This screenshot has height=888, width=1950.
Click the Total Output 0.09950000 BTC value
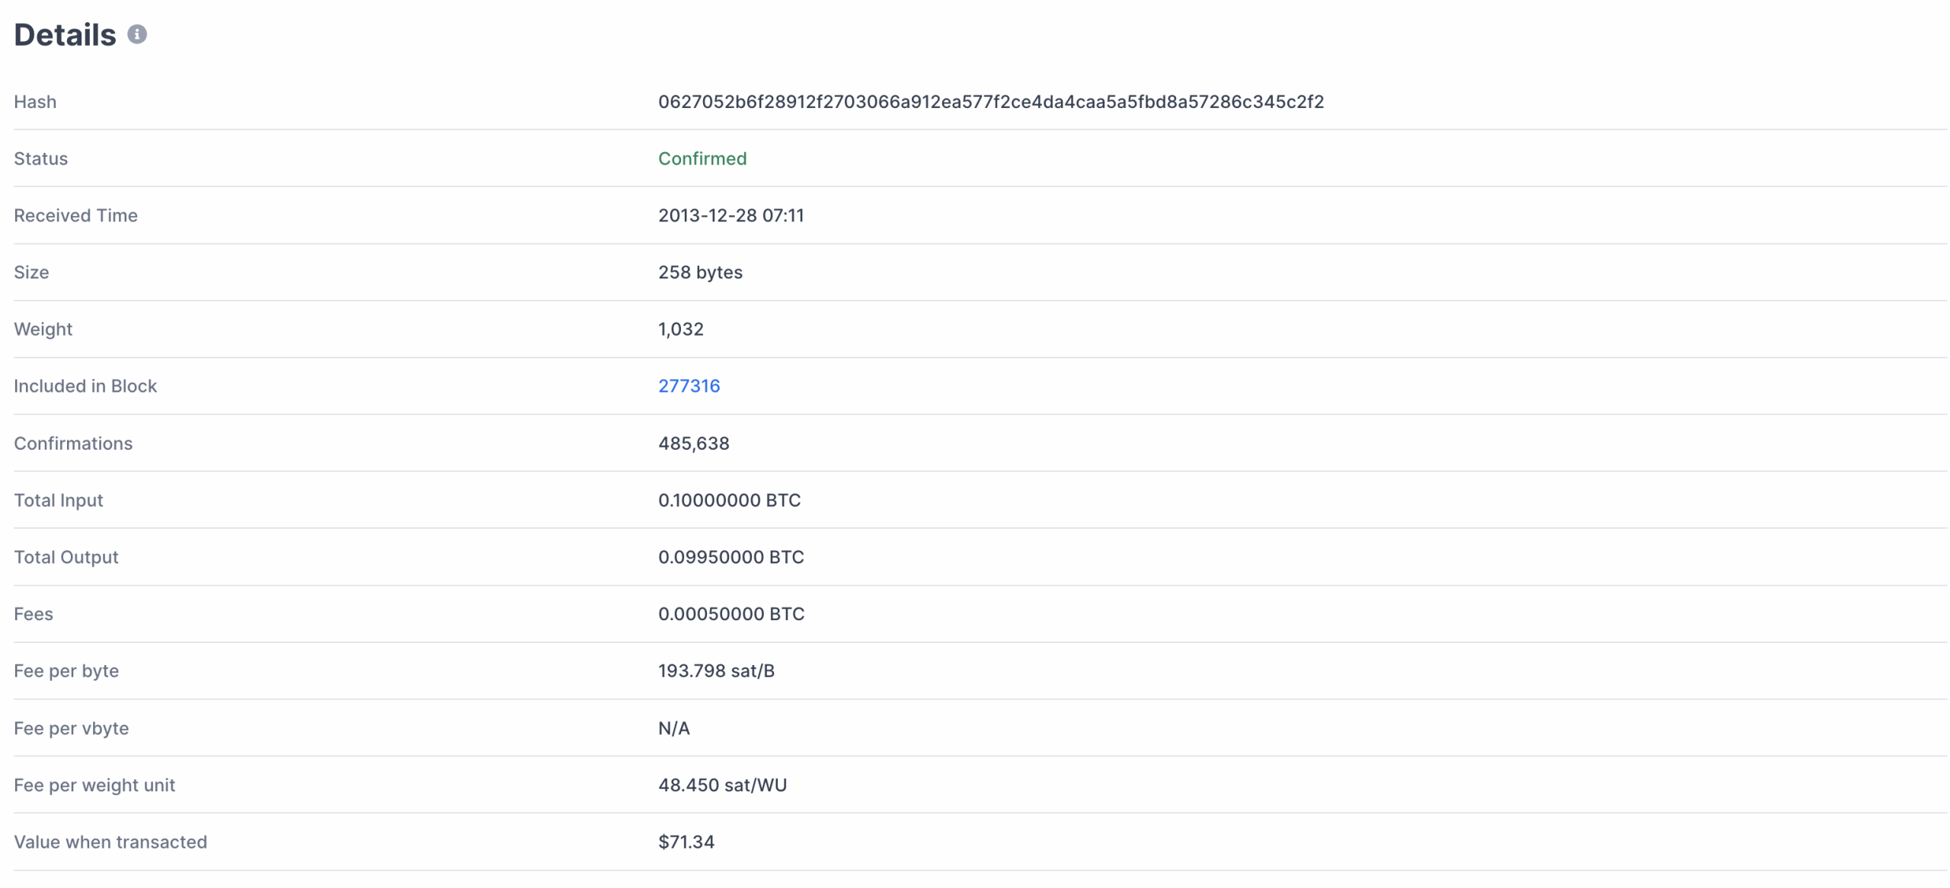[731, 557]
